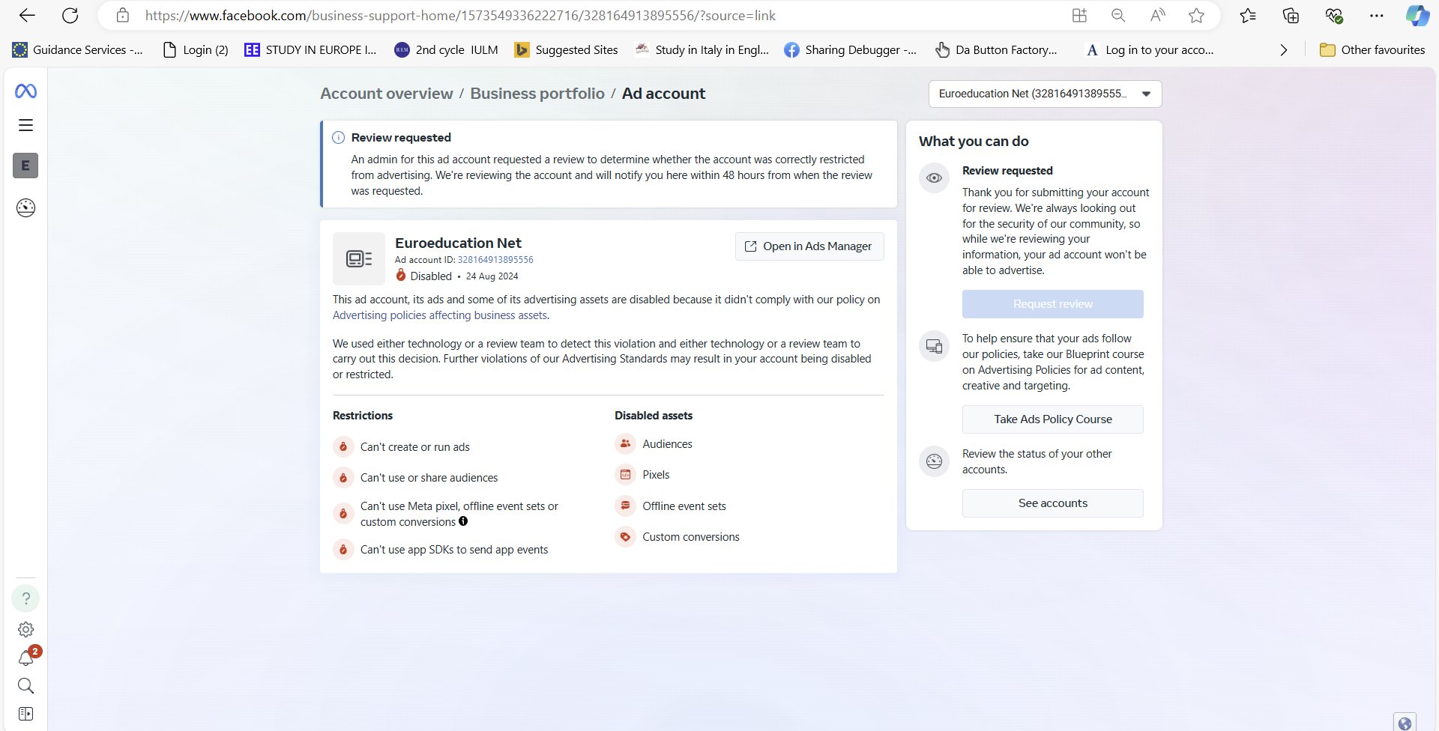
Task: Click info icon beside custom conversions
Action: pyautogui.click(x=463, y=521)
